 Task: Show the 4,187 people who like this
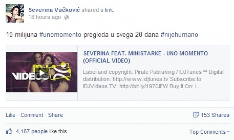[42, 132]
